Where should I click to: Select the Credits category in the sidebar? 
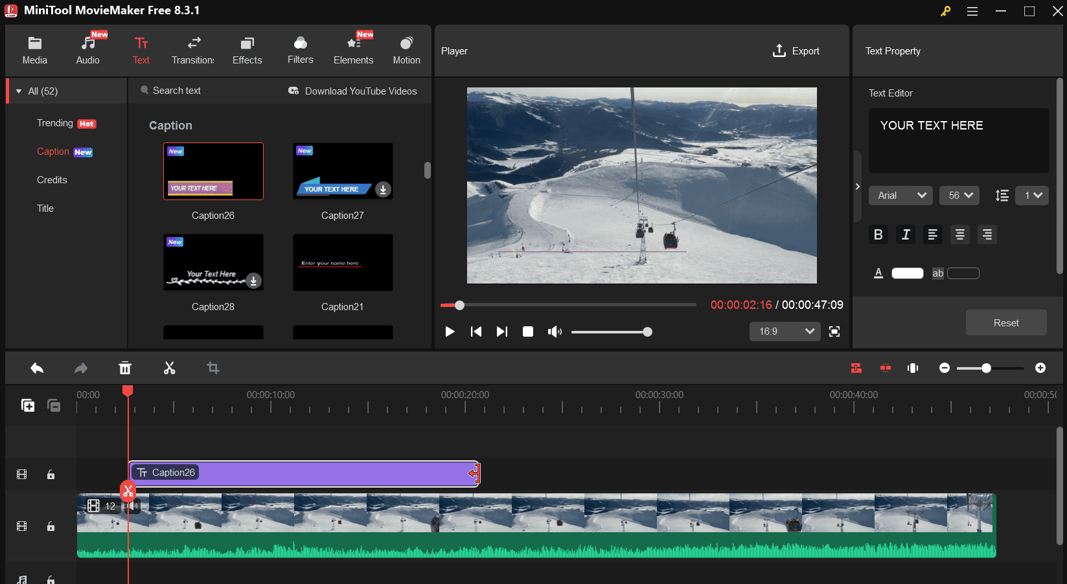[x=52, y=179]
